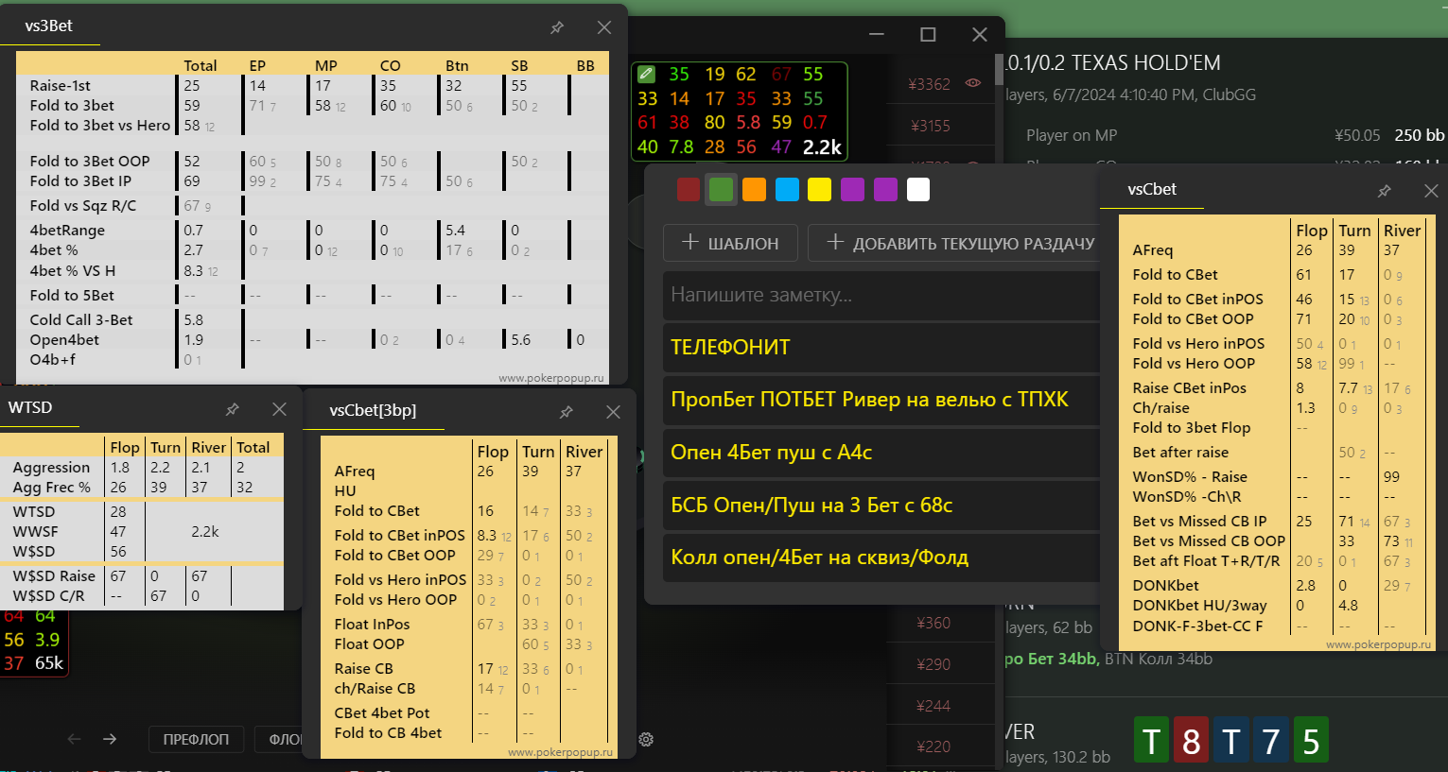Viewport: 1448px width, 772px height.
Task: Click 'CBet 4bet Pot' row in vsCbet[3bp]
Action: click(x=381, y=713)
